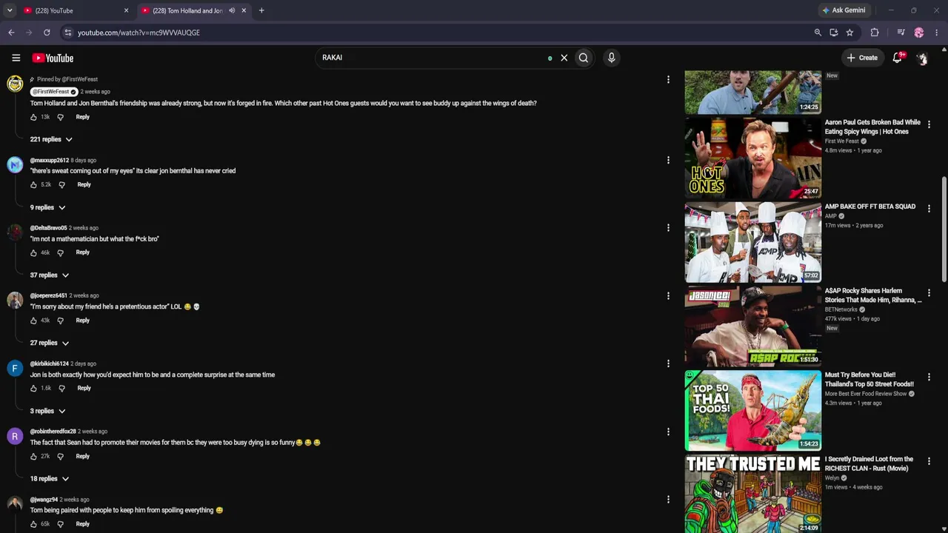The height and width of the screenshot is (533, 948).
Task: Open Aaron Paul Hot Ones video title
Action: pos(872,127)
